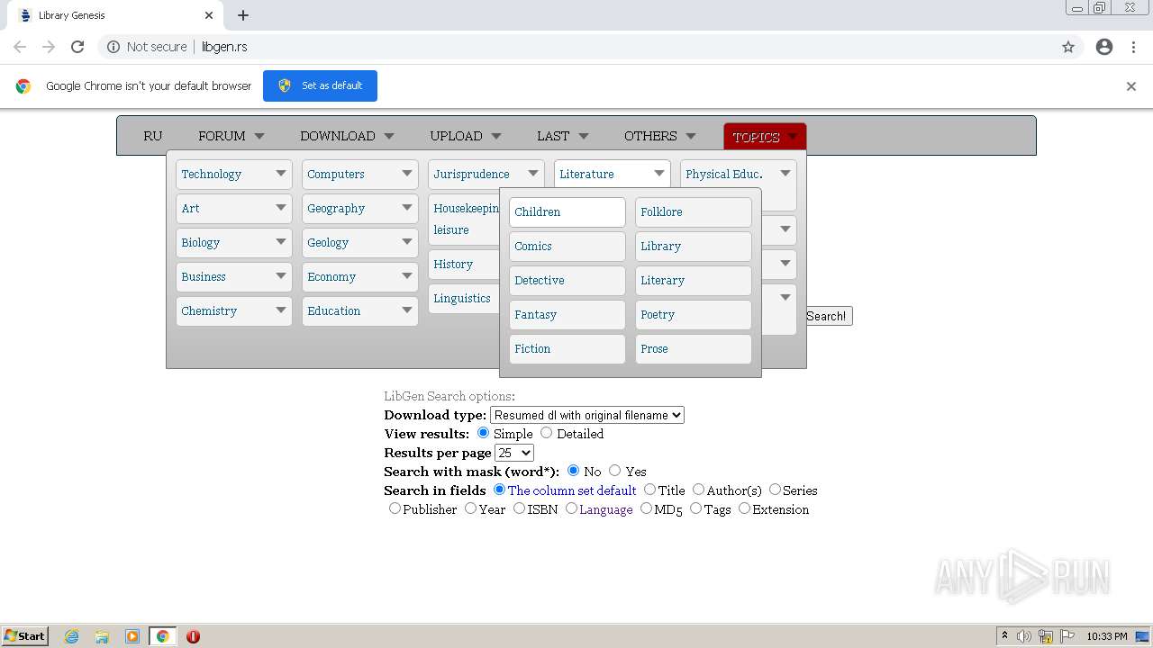
Task: Expand the Computers topic
Action: tap(360, 174)
